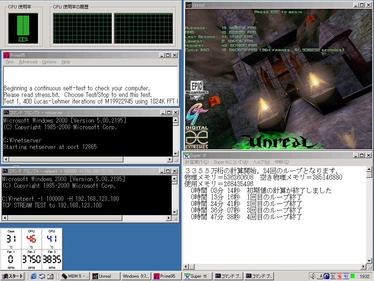This screenshot has height=281, width=374.
Task: Click Super π 中断(S) menu
Action: click(282, 162)
